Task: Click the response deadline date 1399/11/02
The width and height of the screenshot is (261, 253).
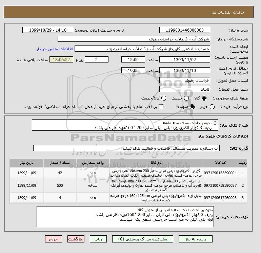Action: click(185, 59)
